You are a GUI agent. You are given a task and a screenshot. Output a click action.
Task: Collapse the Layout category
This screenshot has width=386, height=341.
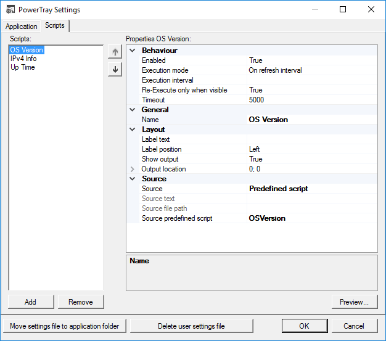(133, 129)
